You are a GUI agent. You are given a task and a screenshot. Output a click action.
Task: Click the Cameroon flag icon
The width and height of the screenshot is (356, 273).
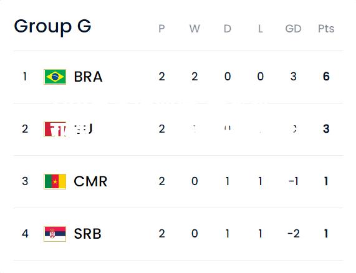55,181
